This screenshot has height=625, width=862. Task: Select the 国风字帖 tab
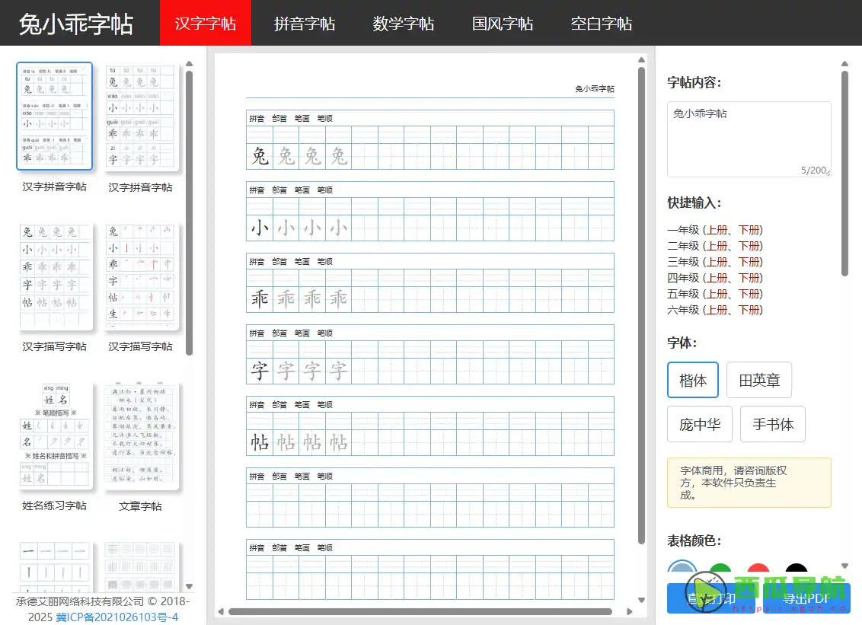(502, 24)
